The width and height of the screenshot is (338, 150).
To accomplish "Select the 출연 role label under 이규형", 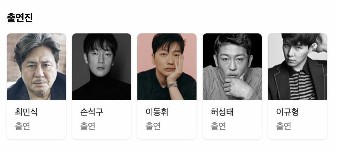I will click(x=284, y=126).
